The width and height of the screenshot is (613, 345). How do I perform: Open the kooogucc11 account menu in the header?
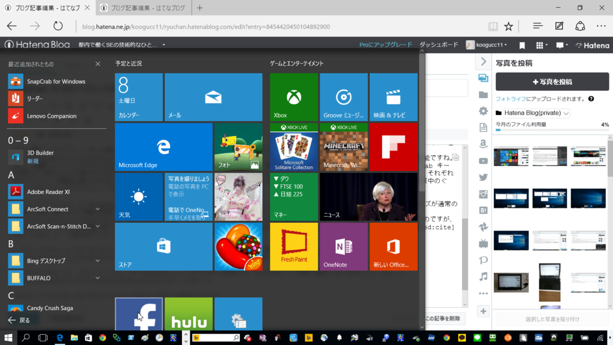tap(490, 45)
